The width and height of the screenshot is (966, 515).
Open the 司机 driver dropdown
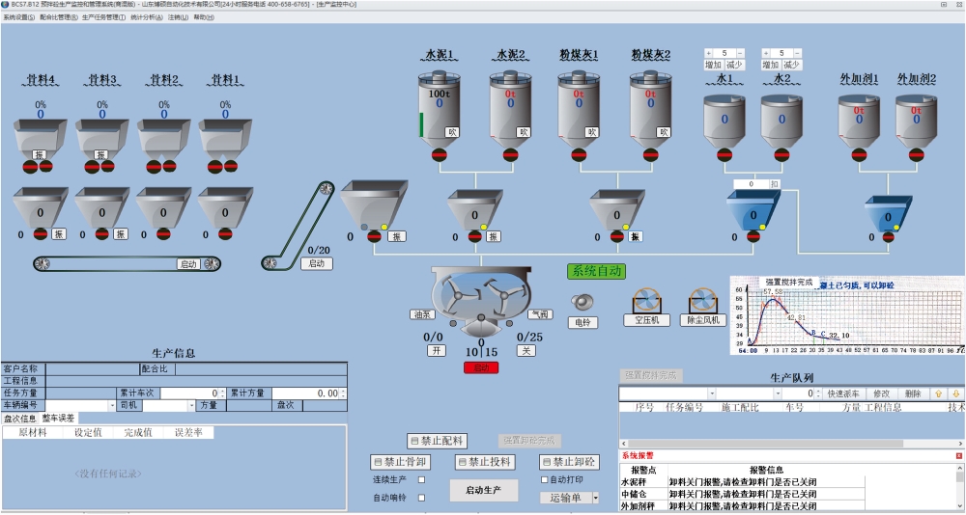190,406
